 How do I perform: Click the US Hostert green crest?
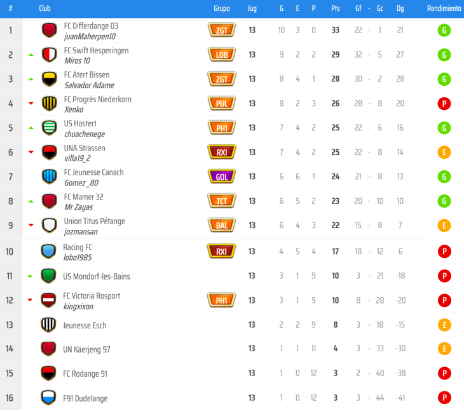click(49, 128)
